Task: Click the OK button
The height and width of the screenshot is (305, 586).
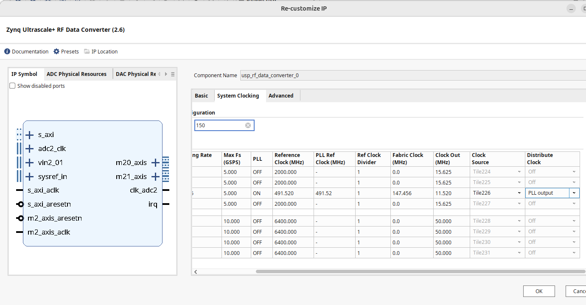Action: 539,291
